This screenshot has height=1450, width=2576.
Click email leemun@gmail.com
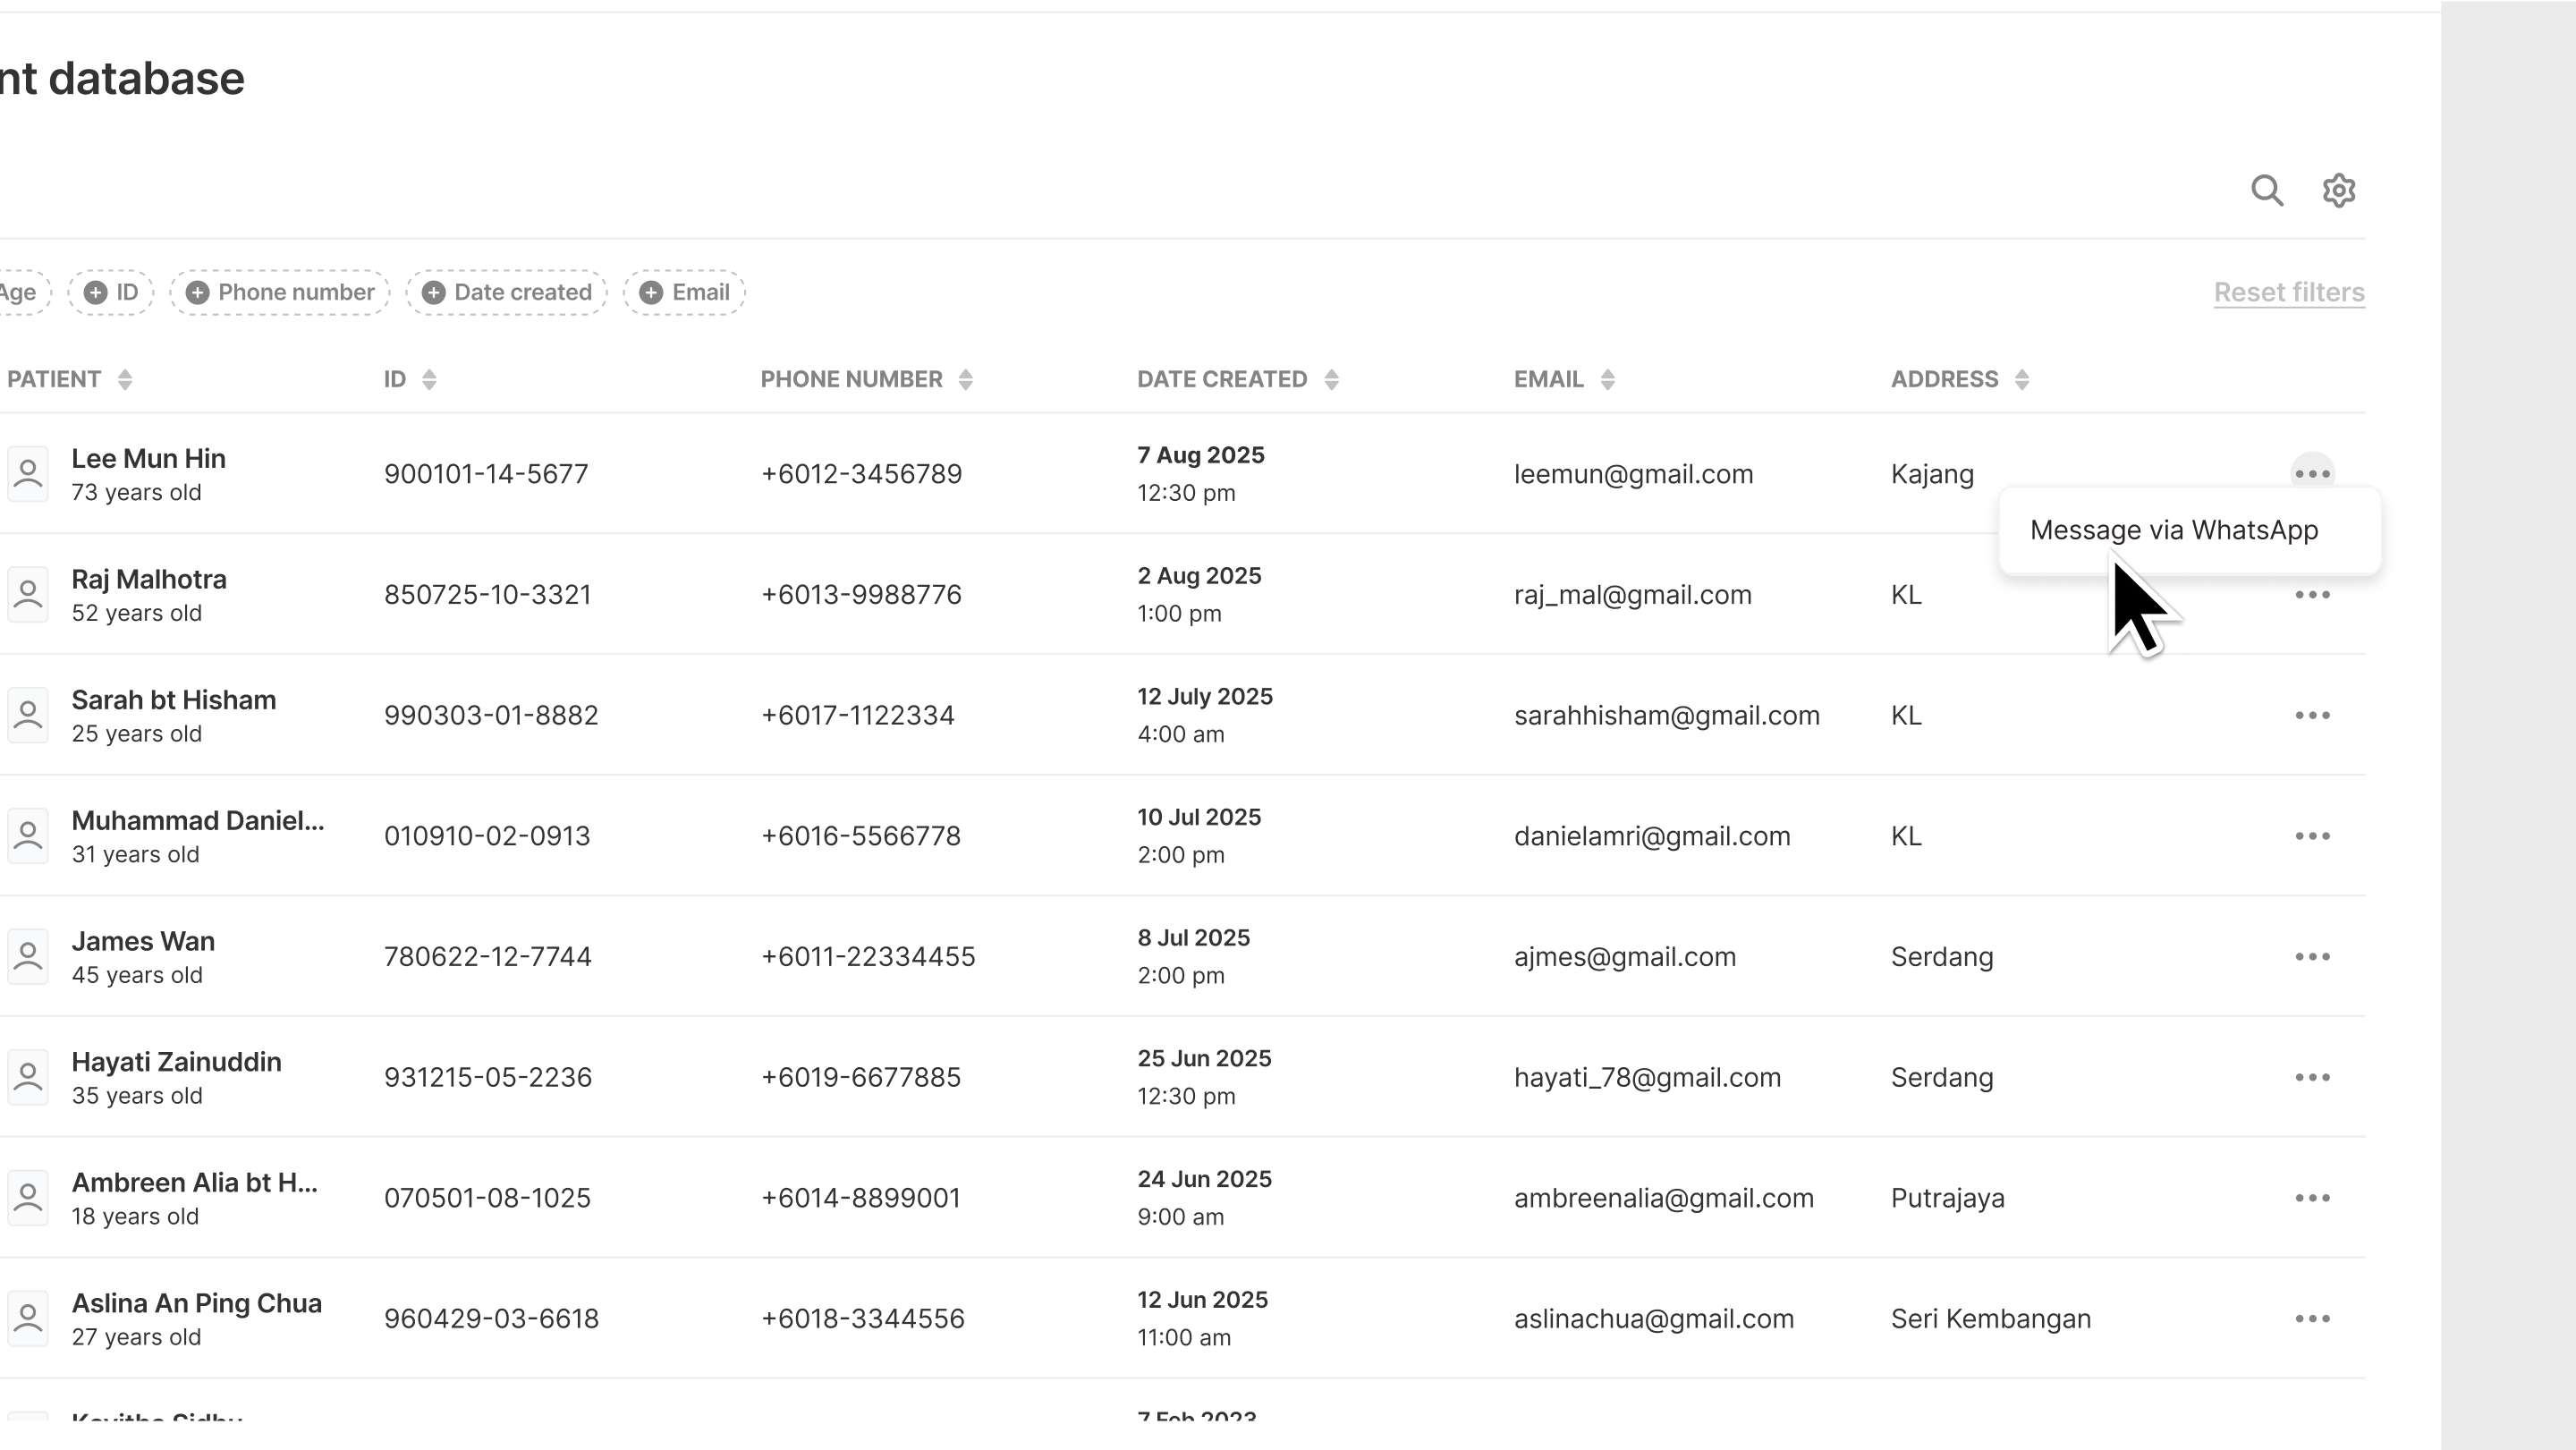tap(1633, 474)
